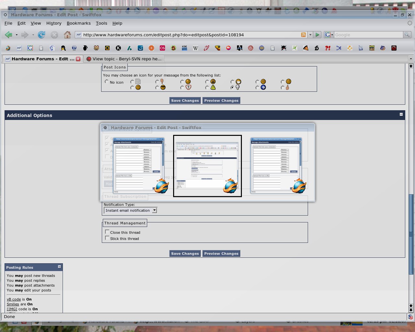Viewport: 415px width, 332px height.
Task: Click the throbber icon beside the menu bar
Action: (x=410, y=23)
